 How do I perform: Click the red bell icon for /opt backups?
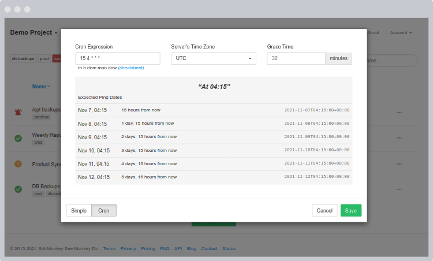click(x=18, y=113)
